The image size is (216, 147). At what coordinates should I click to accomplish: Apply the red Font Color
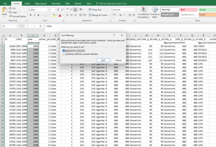coord(60,15)
